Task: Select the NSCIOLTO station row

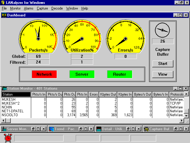Action: 93,115
